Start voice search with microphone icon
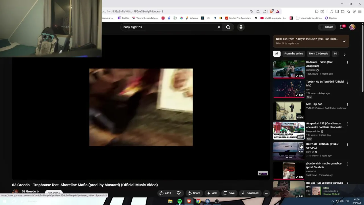This screenshot has width=364, height=205. [241, 27]
